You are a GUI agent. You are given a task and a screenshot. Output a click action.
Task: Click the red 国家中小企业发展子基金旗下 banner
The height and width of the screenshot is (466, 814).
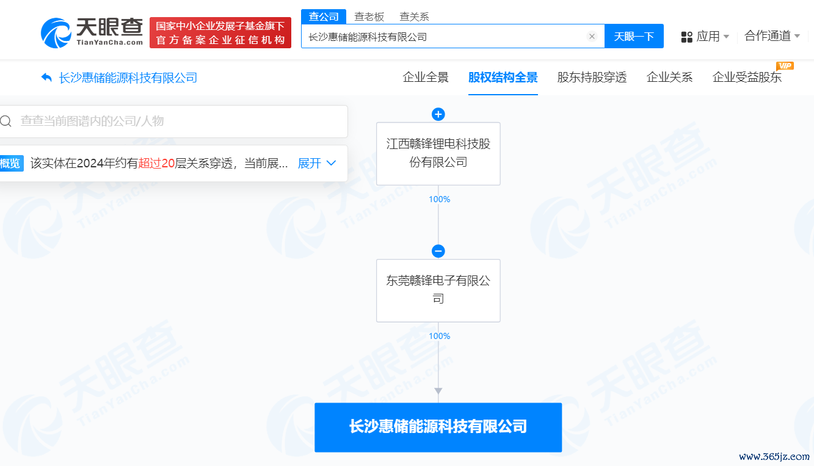coord(220,32)
